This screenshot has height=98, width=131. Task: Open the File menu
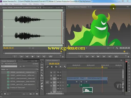(x=2, y=4)
